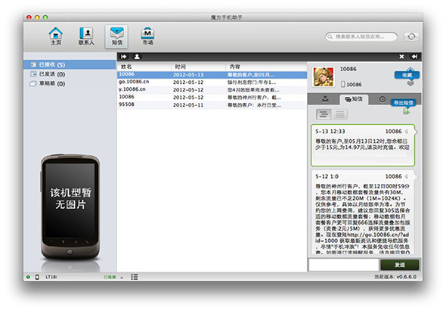Click the reply message input box
Viewport: 446px width, 311px height.
click(344, 265)
